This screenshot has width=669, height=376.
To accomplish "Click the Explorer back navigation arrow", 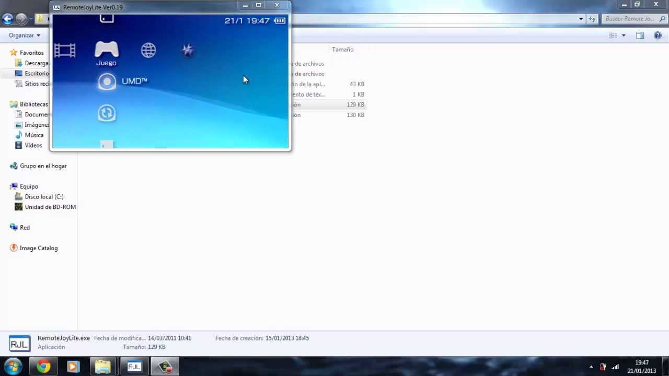I will [x=7, y=19].
